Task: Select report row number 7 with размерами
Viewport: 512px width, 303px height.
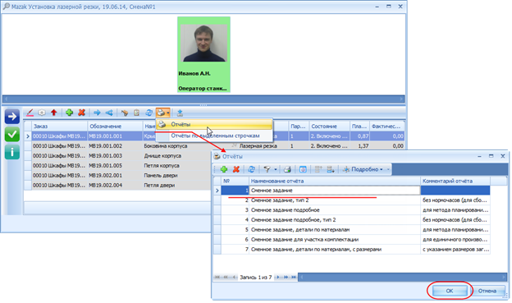Action: (355, 249)
